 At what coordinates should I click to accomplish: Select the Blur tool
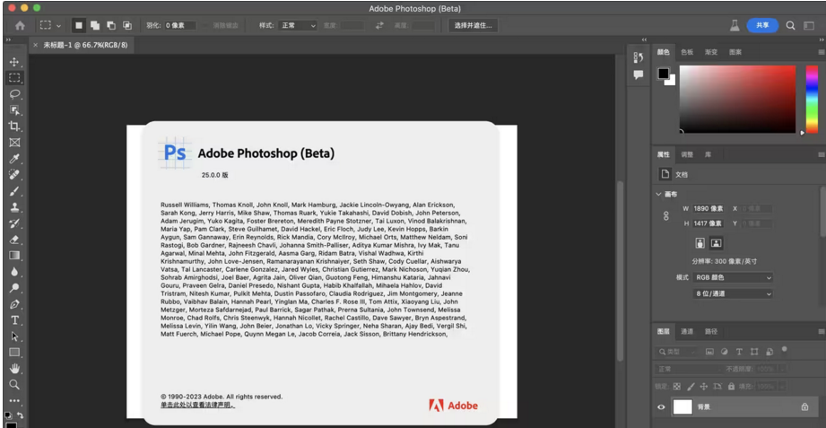click(x=14, y=272)
